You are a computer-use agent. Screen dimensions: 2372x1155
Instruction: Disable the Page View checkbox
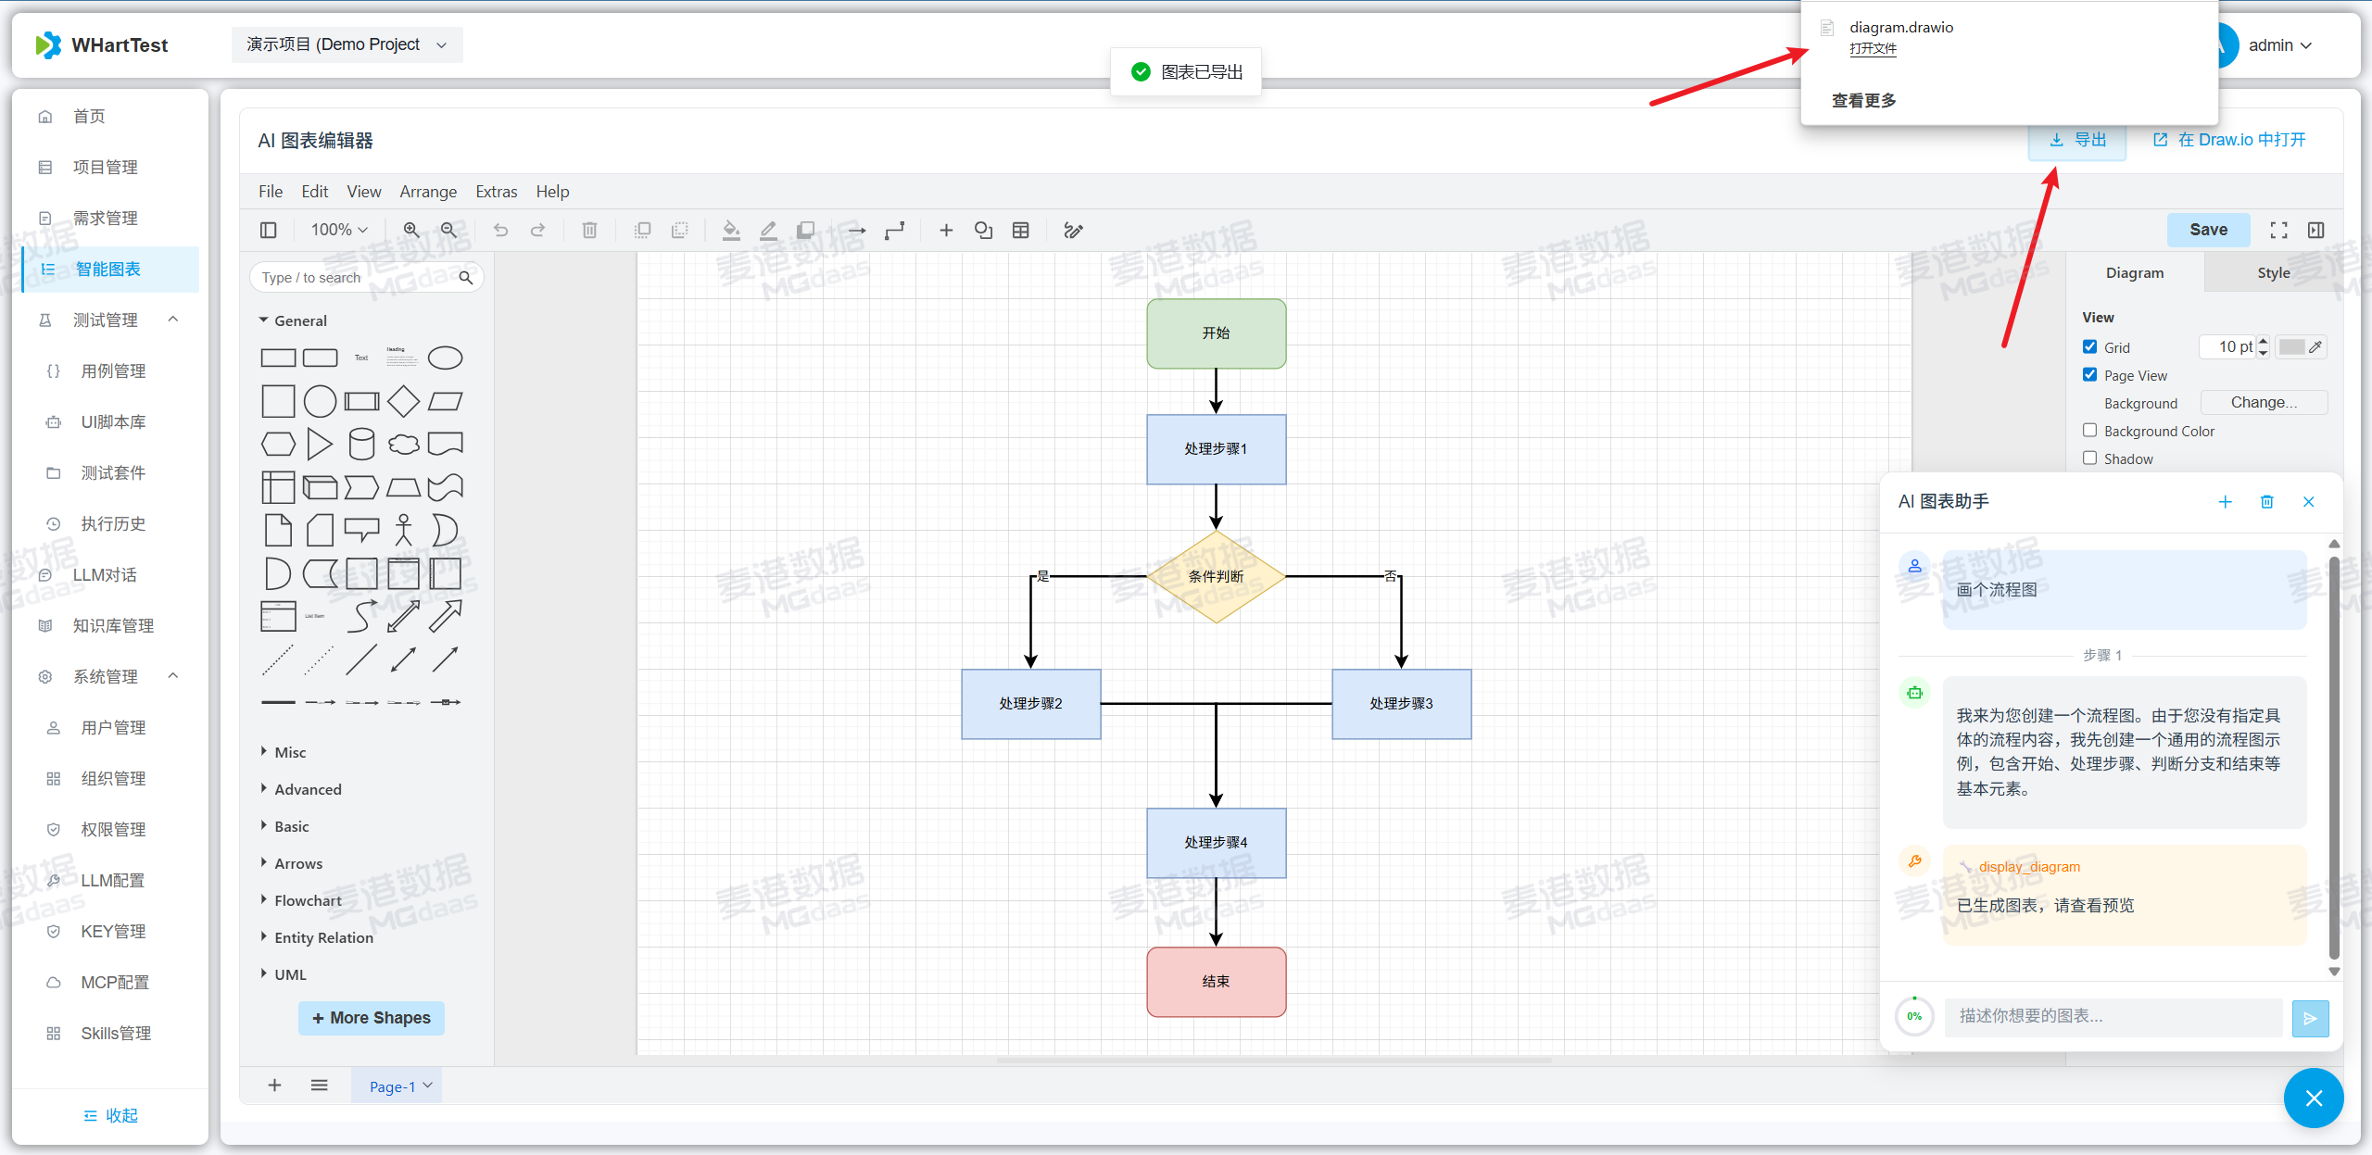click(2090, 374)
